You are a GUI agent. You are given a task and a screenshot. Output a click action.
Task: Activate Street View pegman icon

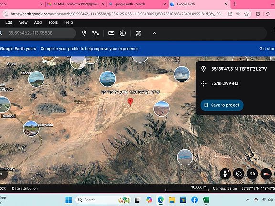pyautogui.click(x=225, y=174)
